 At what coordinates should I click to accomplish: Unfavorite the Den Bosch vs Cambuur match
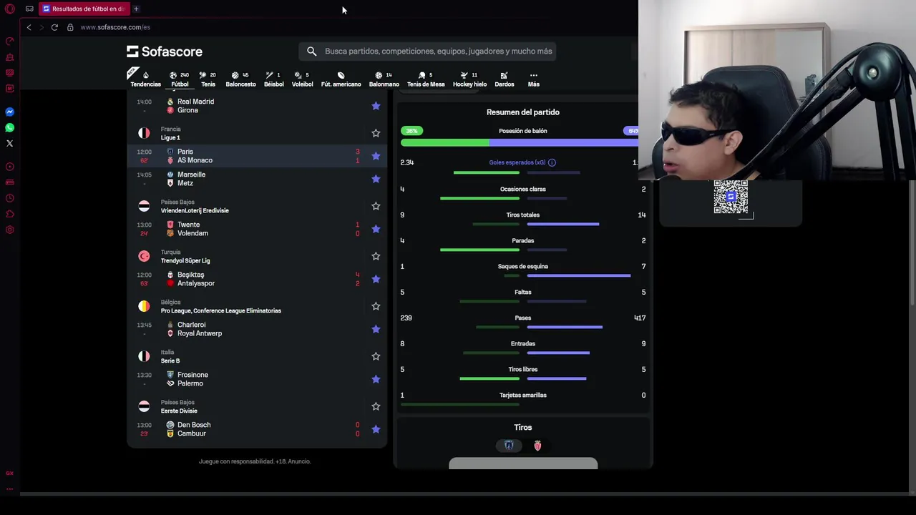coord(376,429)
